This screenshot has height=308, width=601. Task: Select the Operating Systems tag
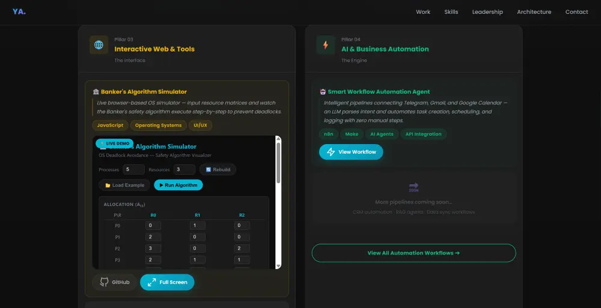[x=158, y=125]
